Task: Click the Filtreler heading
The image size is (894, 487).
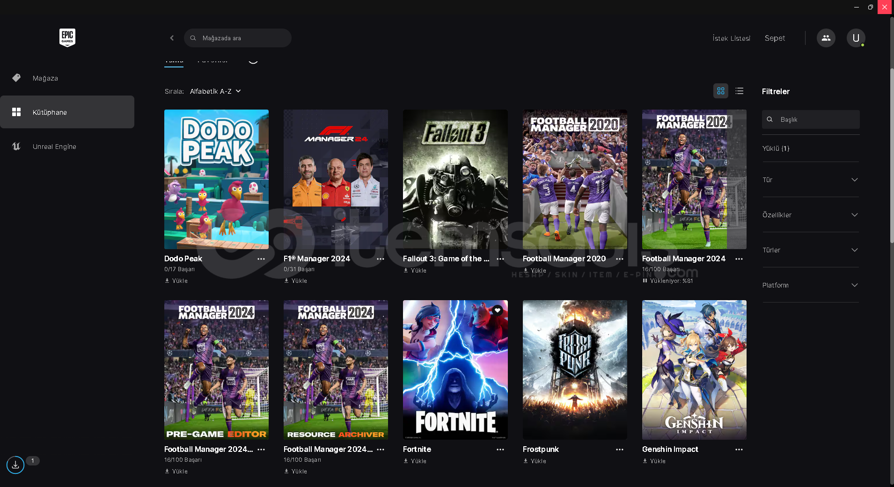Action: tap(776, 91)
